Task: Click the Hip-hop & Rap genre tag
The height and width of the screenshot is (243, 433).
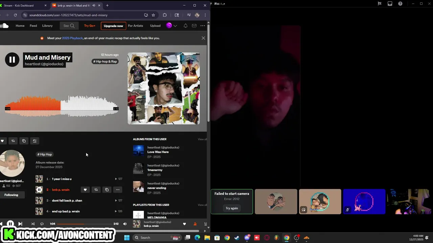Action: point(105,61)
